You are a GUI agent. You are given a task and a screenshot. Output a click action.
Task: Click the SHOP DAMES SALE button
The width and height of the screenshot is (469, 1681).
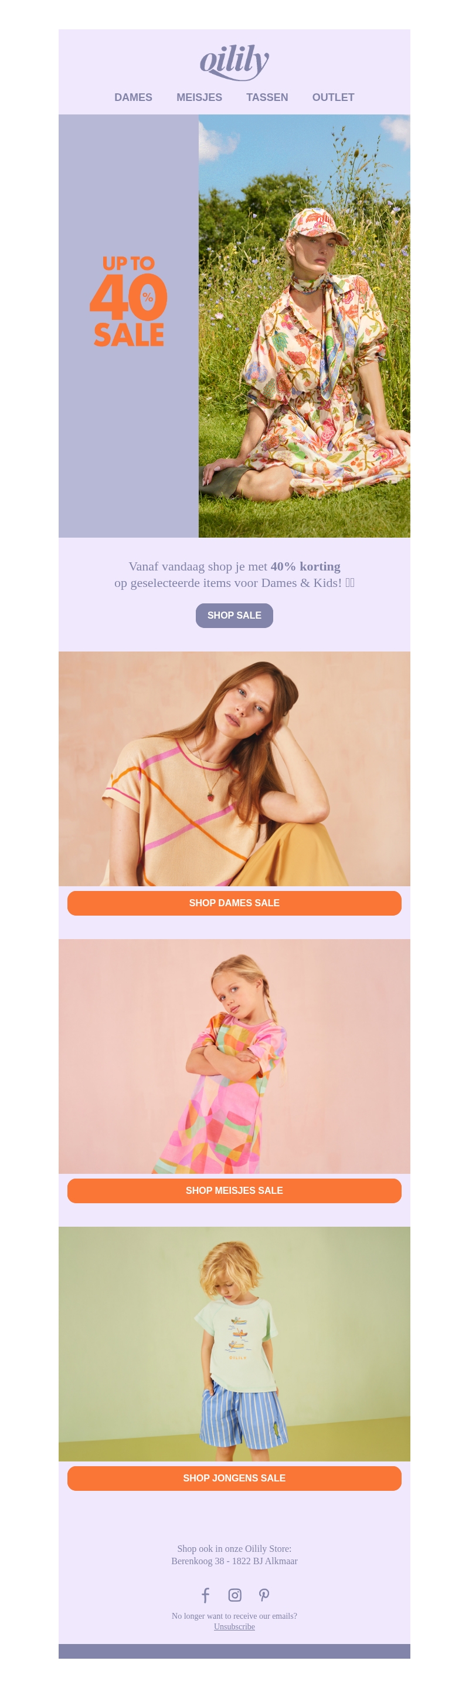tap(235, 903)
